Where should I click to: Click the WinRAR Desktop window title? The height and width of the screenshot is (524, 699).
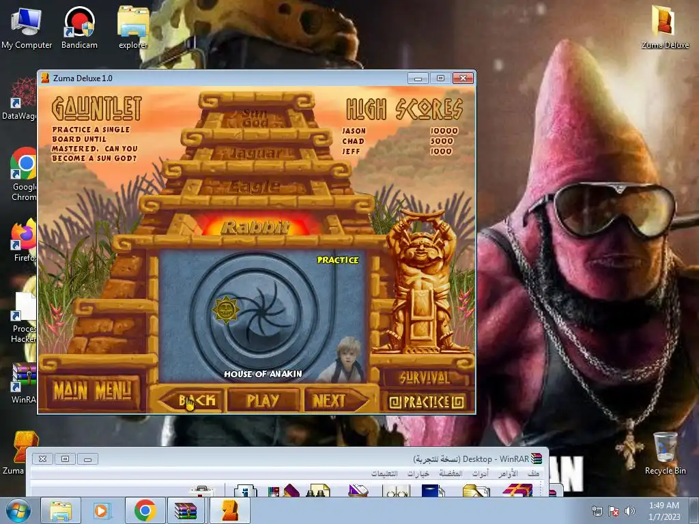tap(471, 459)
